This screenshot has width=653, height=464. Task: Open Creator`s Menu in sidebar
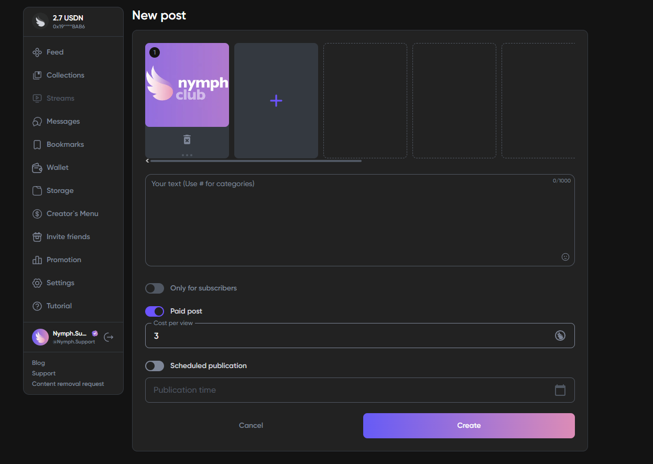click(x=73, y=213)
